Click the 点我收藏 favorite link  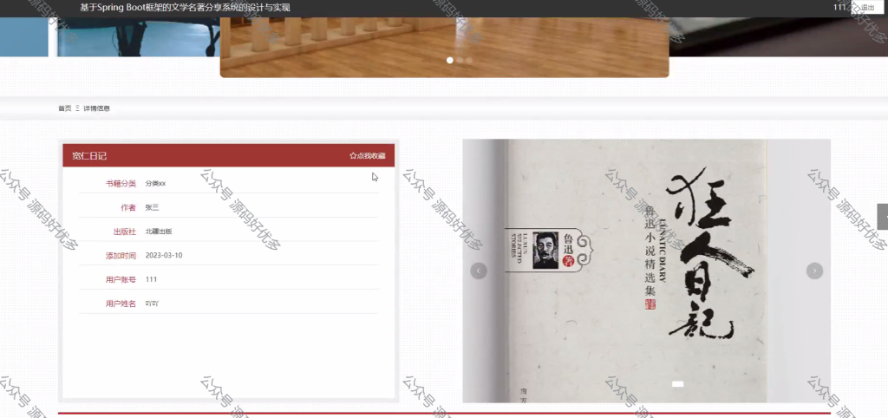371,156
